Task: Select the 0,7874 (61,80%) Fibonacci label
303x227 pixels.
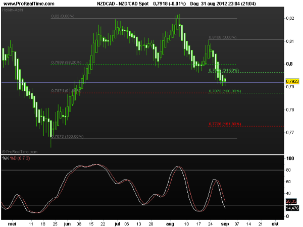Action: coord(66,91)
